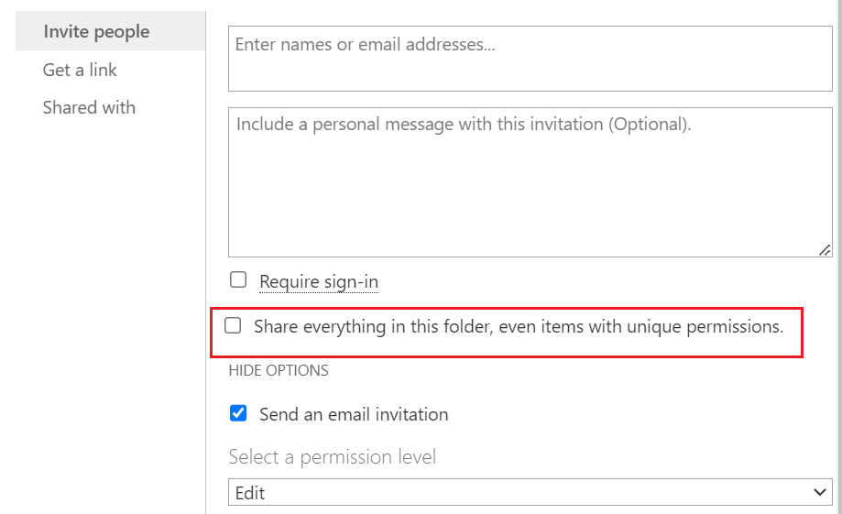
Task: Click the message box resize grip
Action: [x=825, y=250]
